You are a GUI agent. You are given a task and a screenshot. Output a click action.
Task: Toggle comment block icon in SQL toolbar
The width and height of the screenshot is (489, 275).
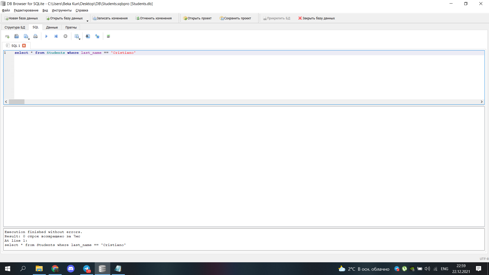pyautogui.click(x=108, y=36)
